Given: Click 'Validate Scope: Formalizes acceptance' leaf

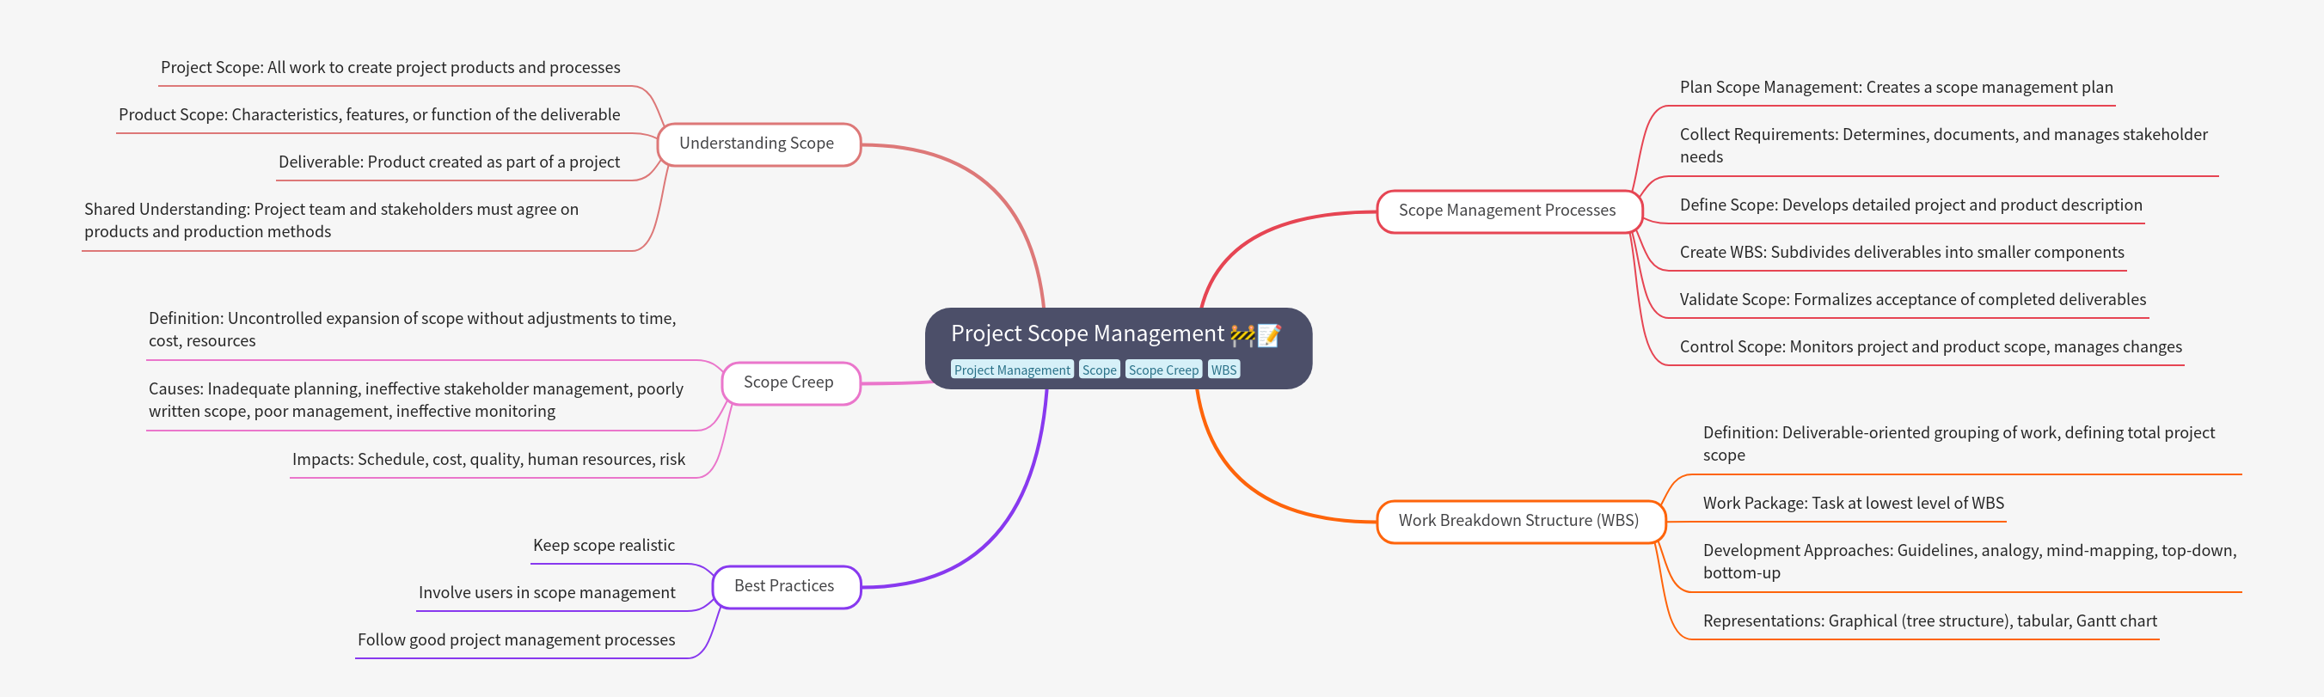Looking at the screenshot, I should pos(1913,299).
